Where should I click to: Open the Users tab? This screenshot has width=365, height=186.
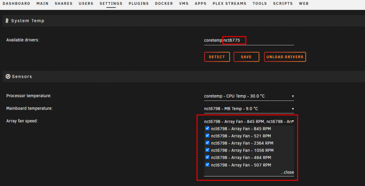[x=86, y=4]
